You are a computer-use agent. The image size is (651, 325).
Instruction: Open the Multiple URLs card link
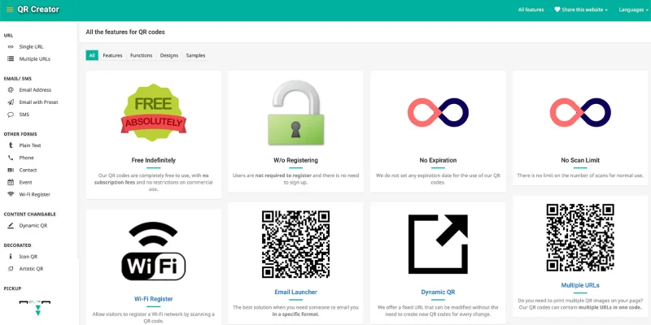coord(580,285)
